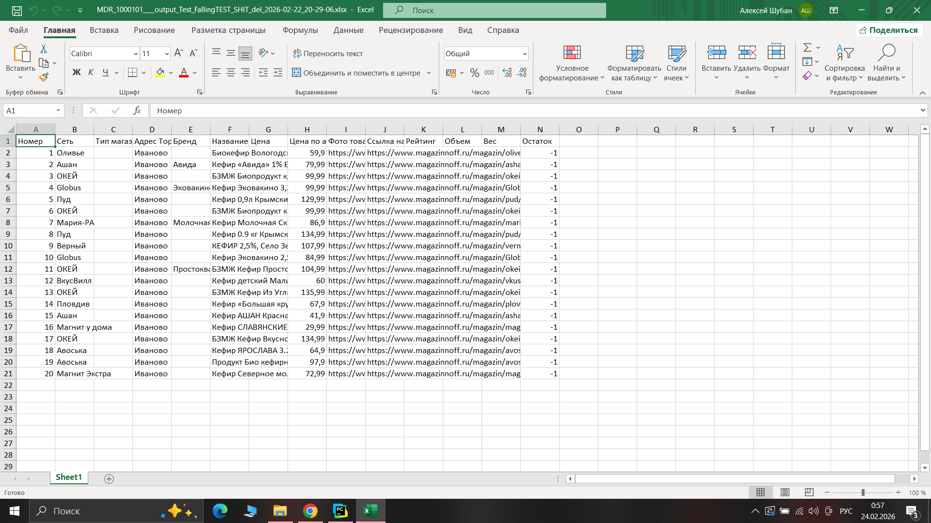This screenshot has height=523, width=931.
Task: Toggle bold formatting Ж
Action: pos(76,73)
